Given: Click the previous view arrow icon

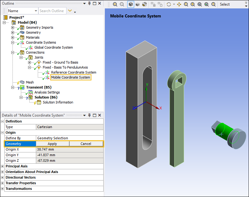Looking at the screenshot, I should (x=115, y=4).
